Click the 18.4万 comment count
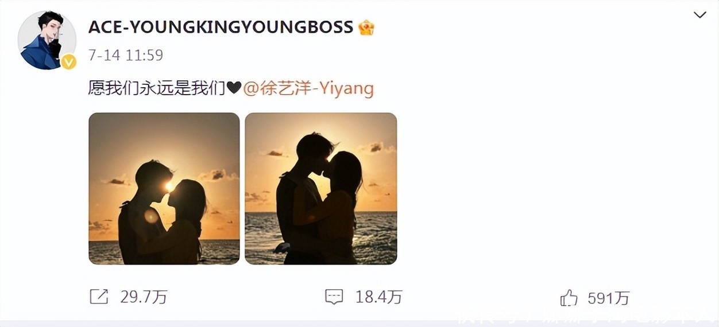719x327 pixels. pyautogui.click(x=378, y=297)
